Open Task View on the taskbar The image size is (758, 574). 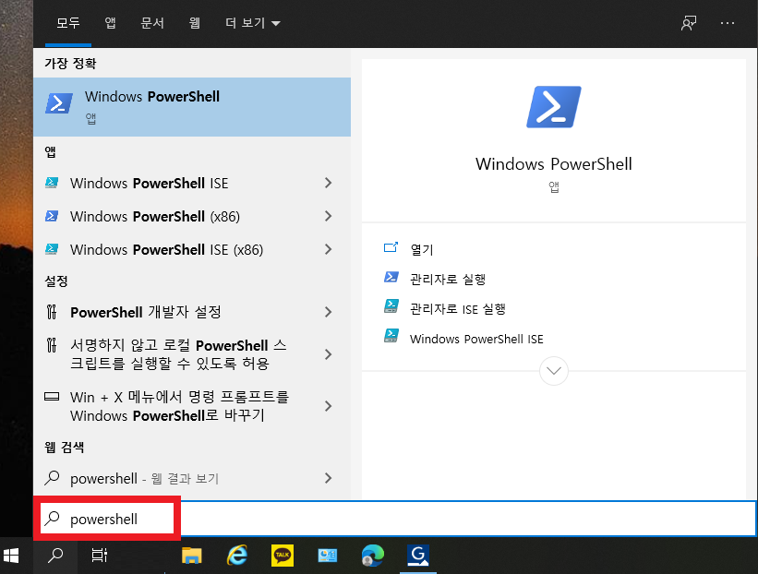(x=100, y=556)
